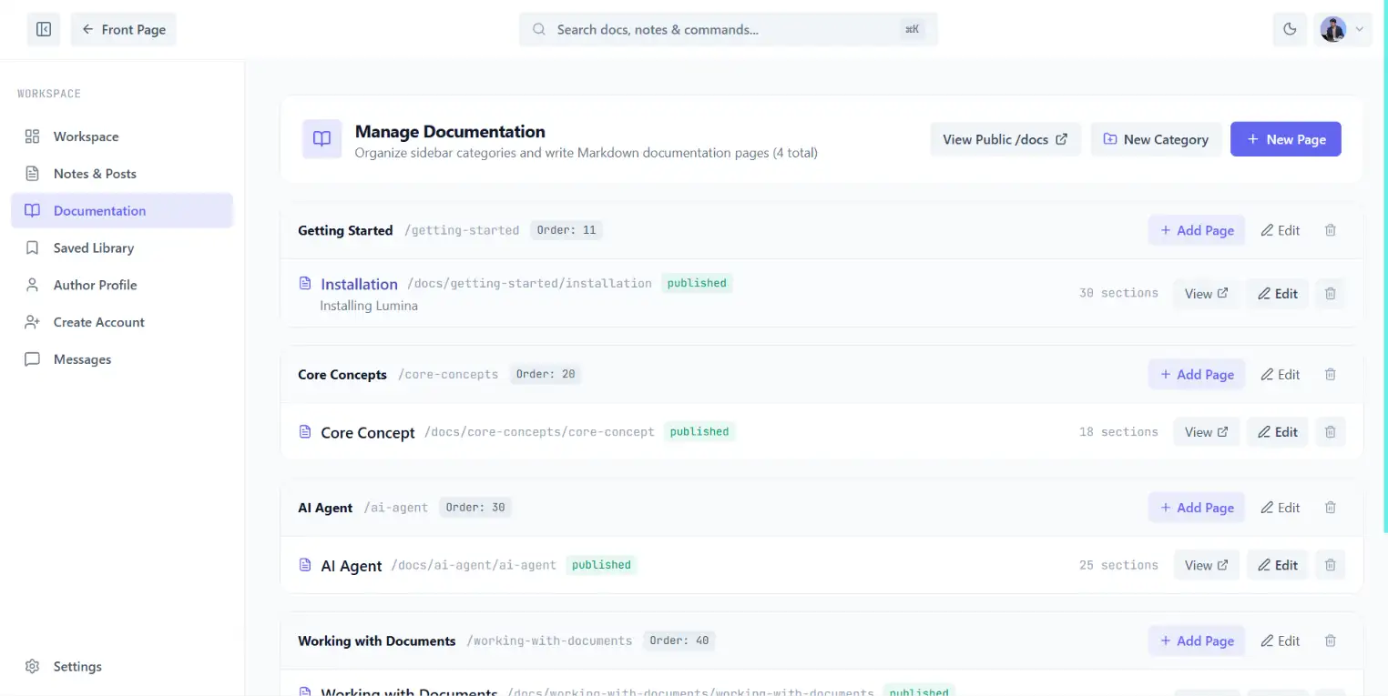Screen dimensions: 1388x696
Task: Open Saved Library in the sidebar
Action: (122, 248)
